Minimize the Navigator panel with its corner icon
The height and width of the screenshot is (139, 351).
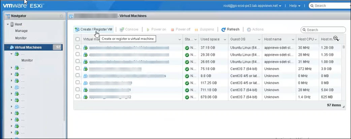(x=61, y=16)
